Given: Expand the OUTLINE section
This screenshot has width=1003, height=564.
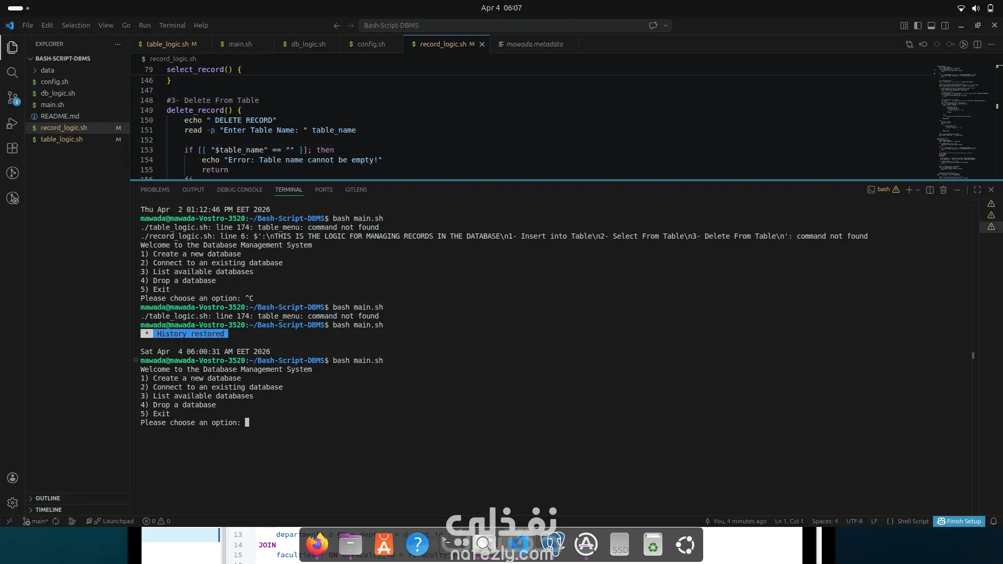Looking at the screenshot, I should (48, 498).
